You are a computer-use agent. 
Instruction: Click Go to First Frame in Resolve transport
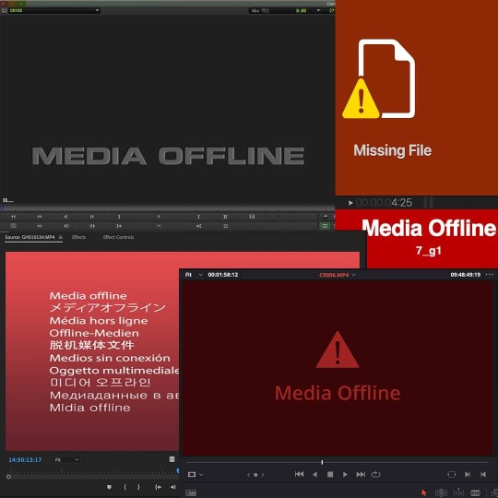point(299,475)
